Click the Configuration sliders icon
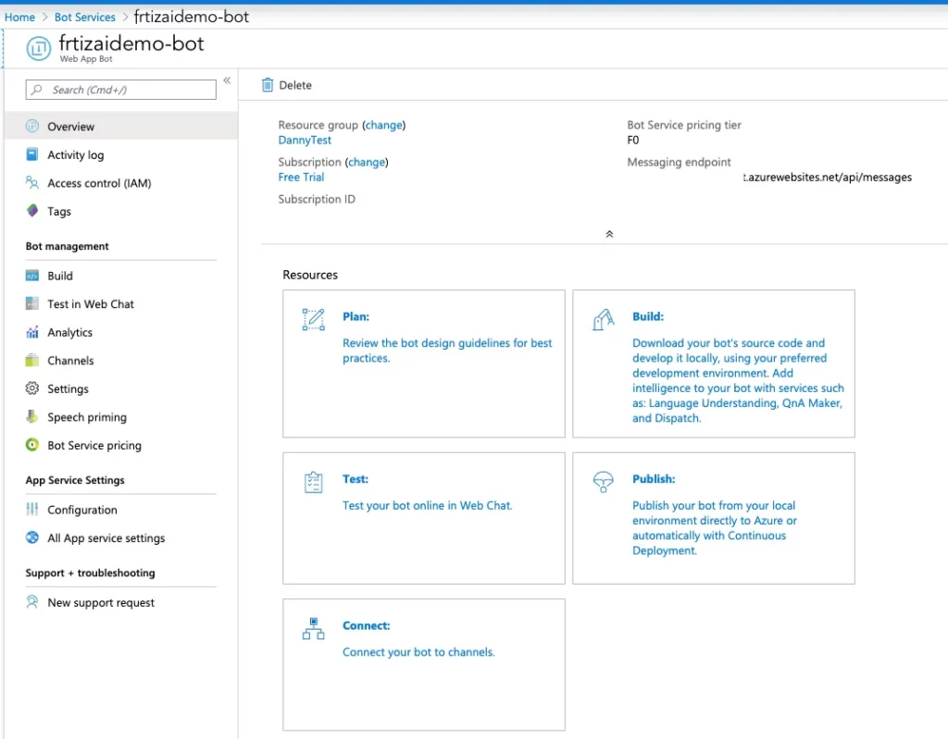This screenshot has height=739, width=948. [x=32, y=510]
